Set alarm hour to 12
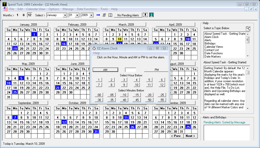 click(x=162, y=85)
